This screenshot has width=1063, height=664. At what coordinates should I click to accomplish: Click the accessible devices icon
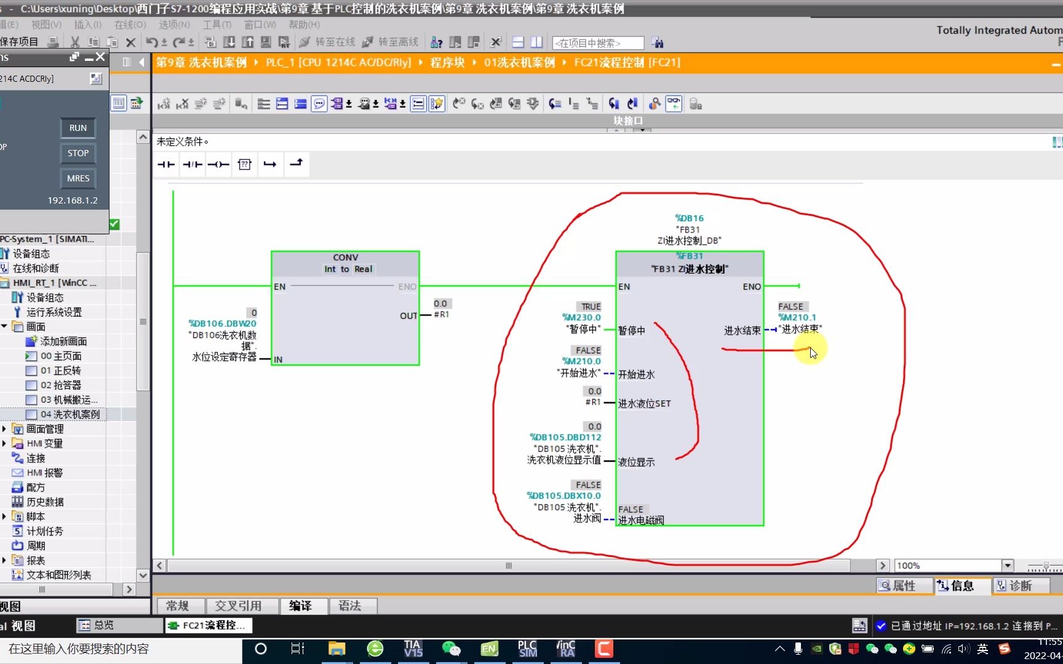point(437,42)
